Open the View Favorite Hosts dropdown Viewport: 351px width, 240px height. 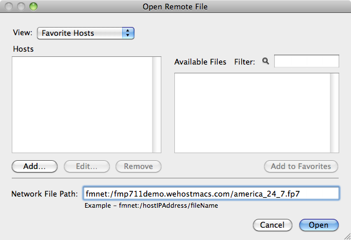[86, 33]
